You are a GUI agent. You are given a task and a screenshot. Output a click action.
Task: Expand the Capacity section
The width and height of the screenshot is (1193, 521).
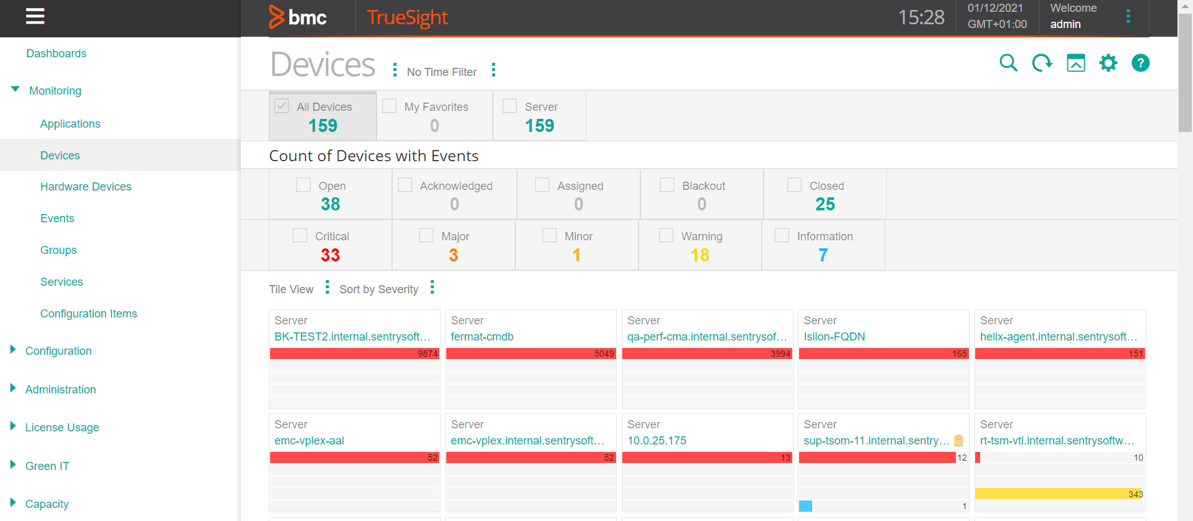tap(13, 503)
